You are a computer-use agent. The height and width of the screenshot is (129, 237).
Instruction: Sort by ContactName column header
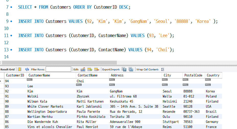92,75
